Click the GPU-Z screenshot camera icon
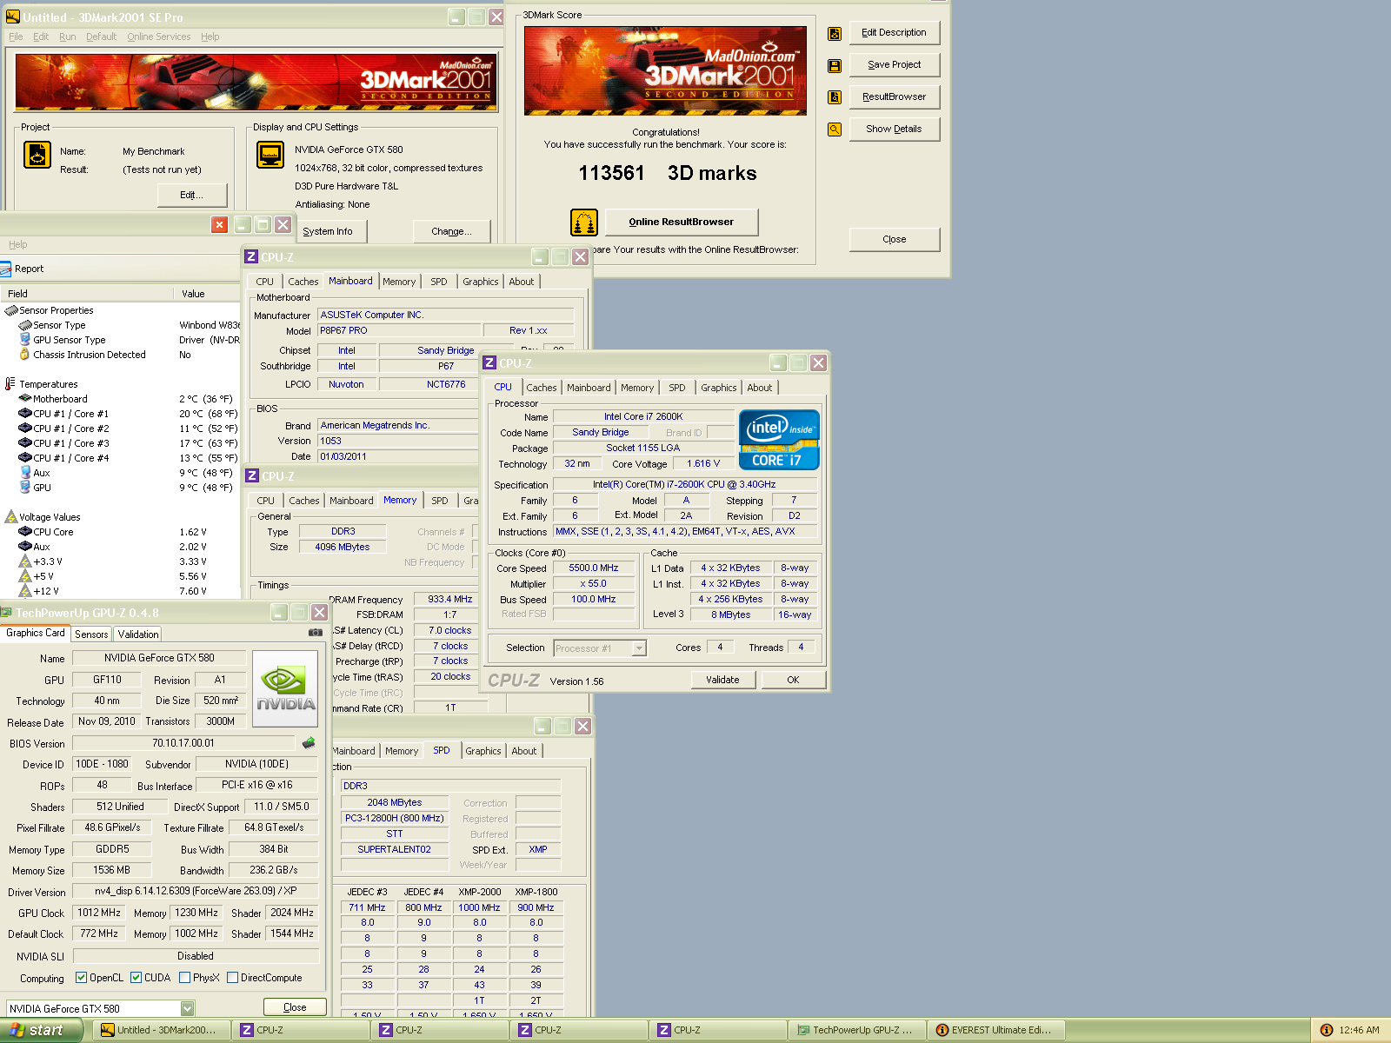Screen dimensions: 1391x1043 tap(316, 633)
